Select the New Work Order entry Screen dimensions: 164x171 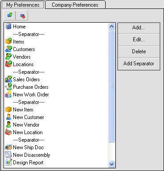click(31, 95)
